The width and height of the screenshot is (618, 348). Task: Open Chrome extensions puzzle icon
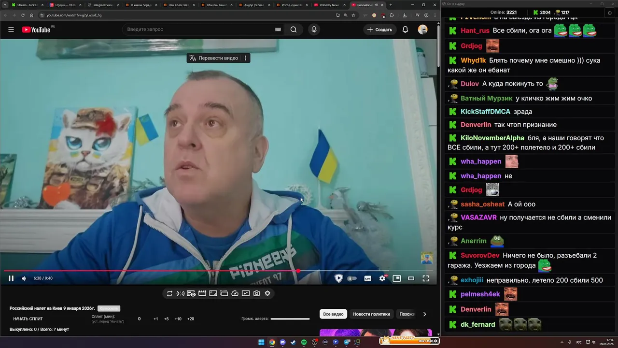pos(392,15)
